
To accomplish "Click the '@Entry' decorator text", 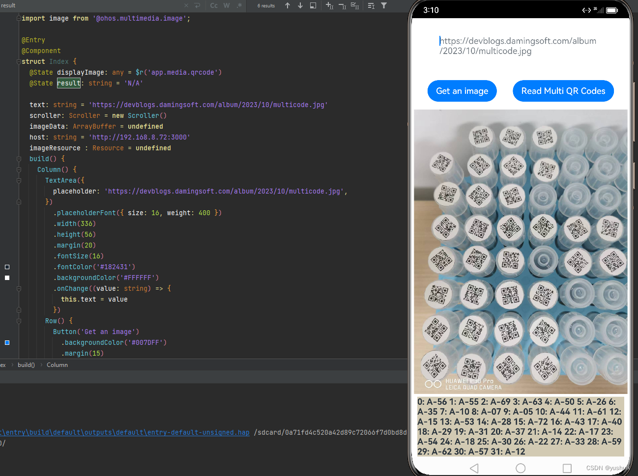I will [33, 40].
